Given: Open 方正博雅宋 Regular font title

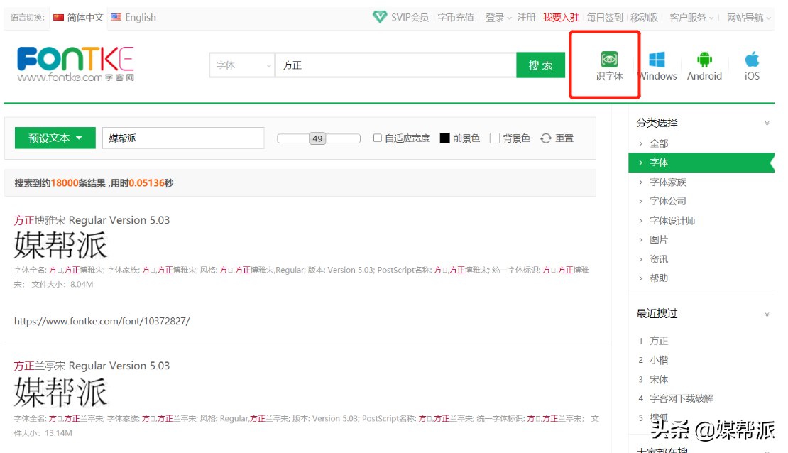Looking at the screenshot, I should 92,220.
